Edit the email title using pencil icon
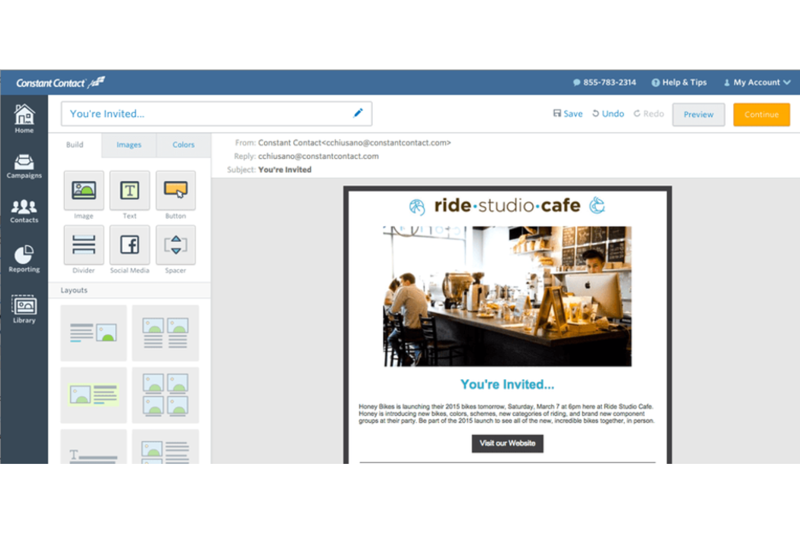Screen dimensions: 800x533 click(358, 113)
